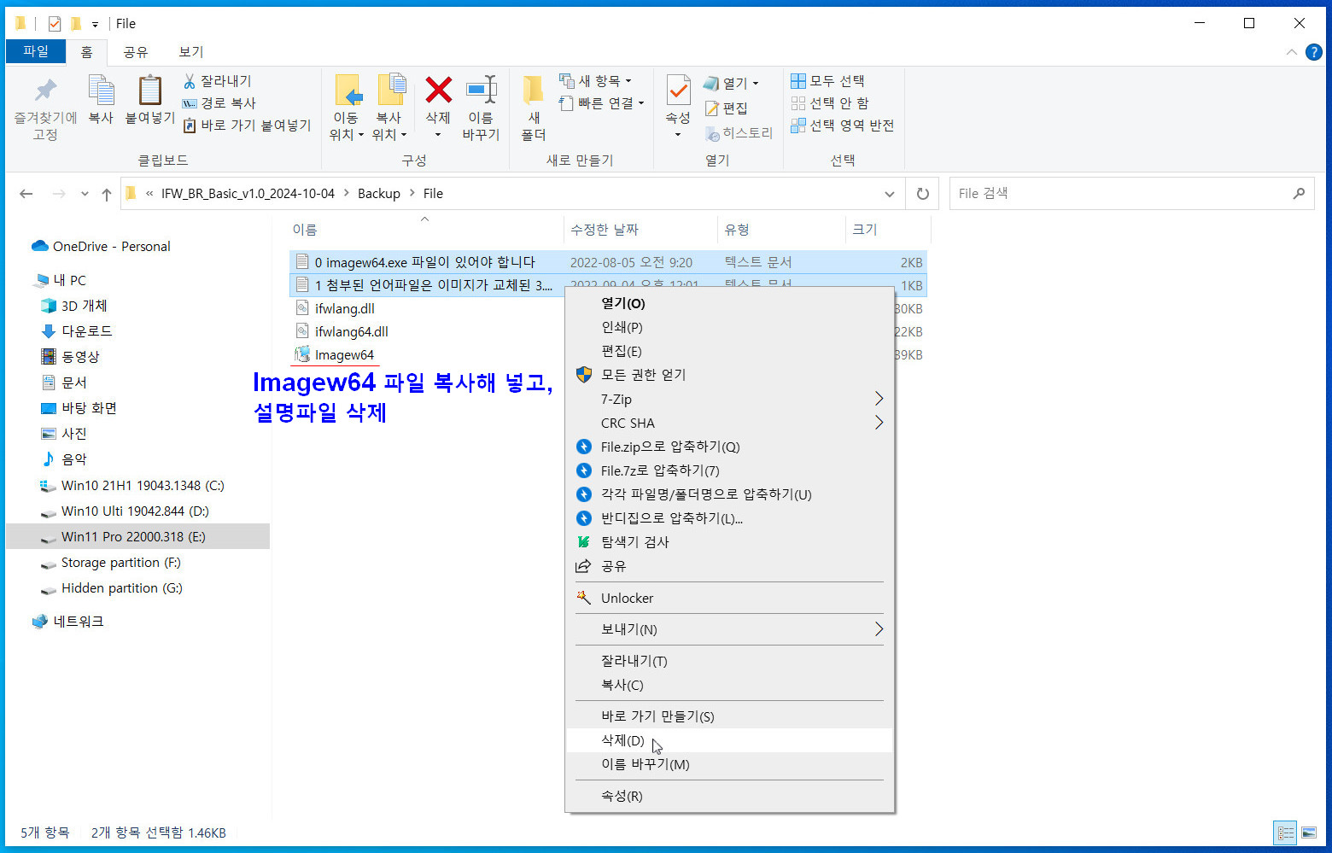This screenshot has height=853, width=1332.
Task: Select the Imagew64 application file
Action: coord(344,355)
